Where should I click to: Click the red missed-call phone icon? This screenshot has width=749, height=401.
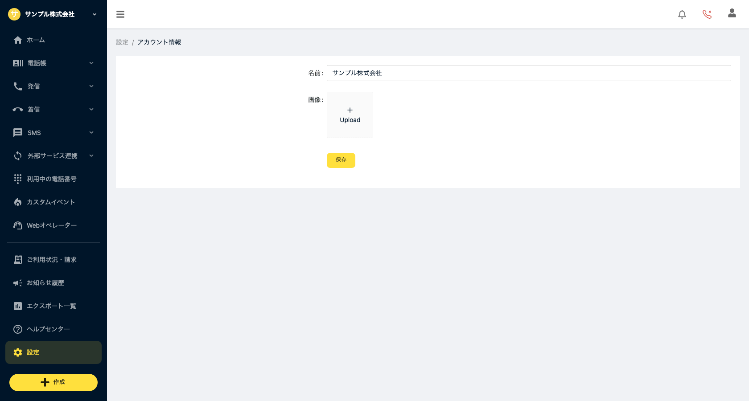707,14
